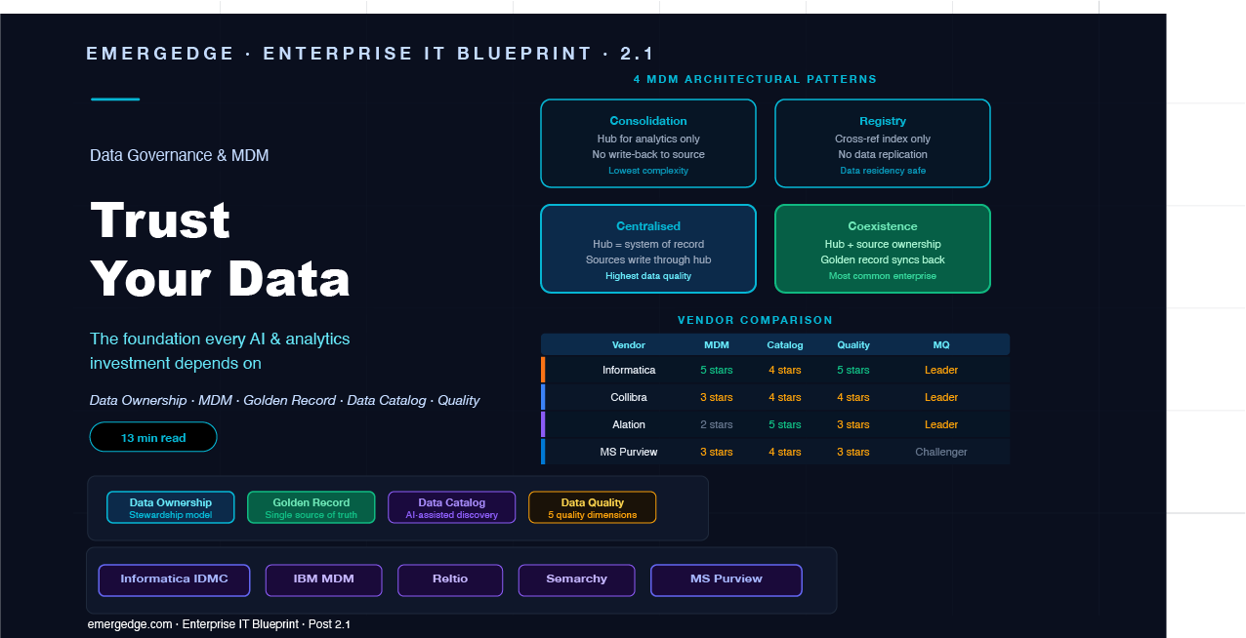The width and height of the screenshot is (1246, 638).
Task: Click the Trust Your Data headline
Action: click(x=220, y=250)
